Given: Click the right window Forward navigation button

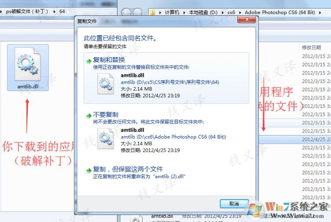Looking at the screenshot, I should (137, 12).
